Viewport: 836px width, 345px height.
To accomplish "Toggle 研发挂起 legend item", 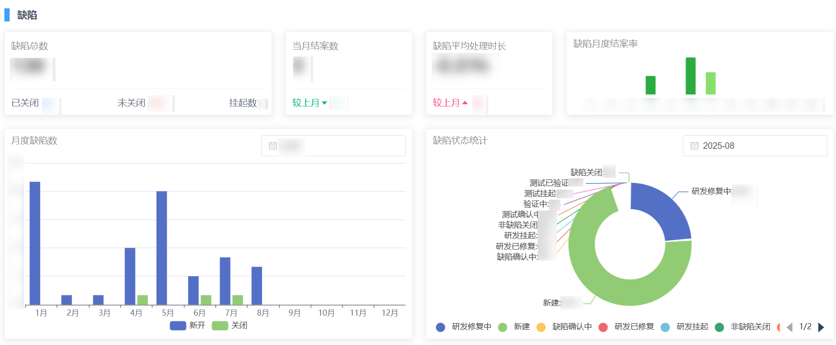I will (x=684, y=327).
